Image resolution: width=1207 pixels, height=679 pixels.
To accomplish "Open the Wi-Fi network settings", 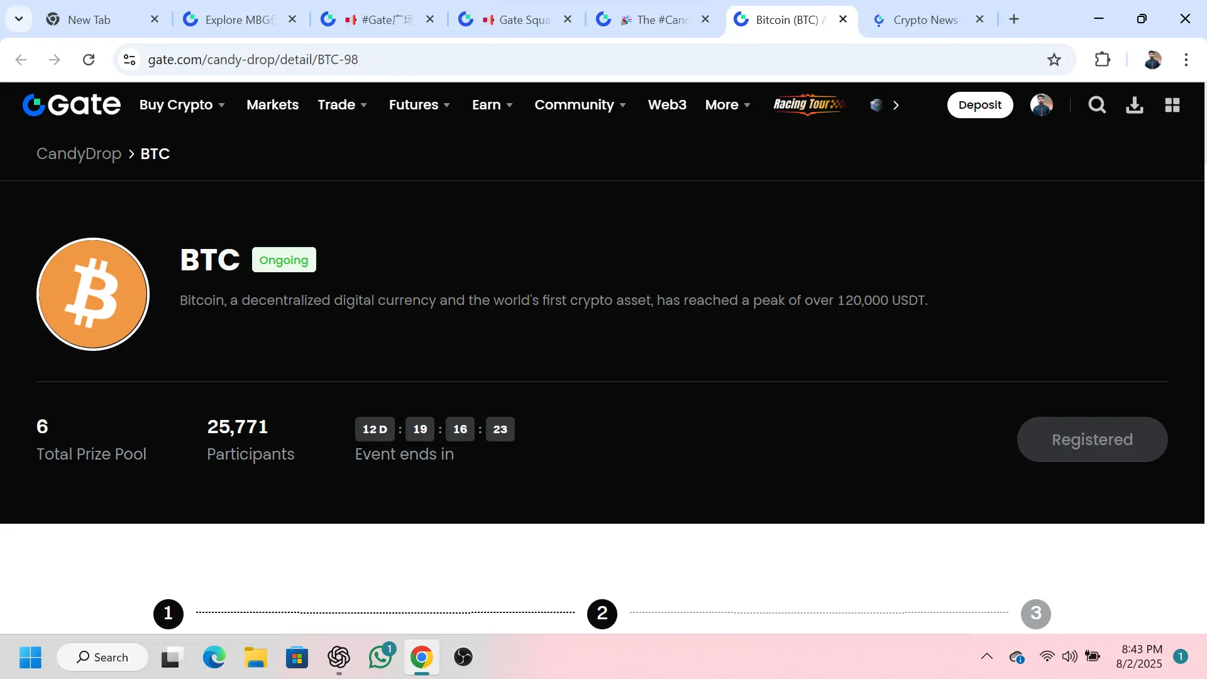I will [1047, 657].
